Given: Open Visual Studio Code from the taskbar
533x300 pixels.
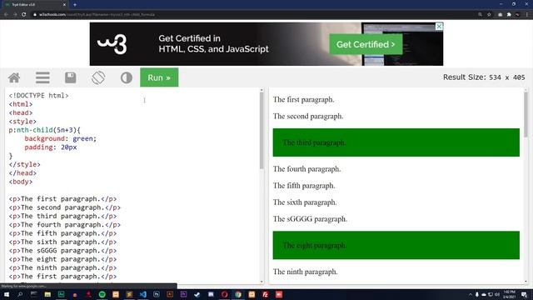Looking at the screenshot, I should (142, 294).
